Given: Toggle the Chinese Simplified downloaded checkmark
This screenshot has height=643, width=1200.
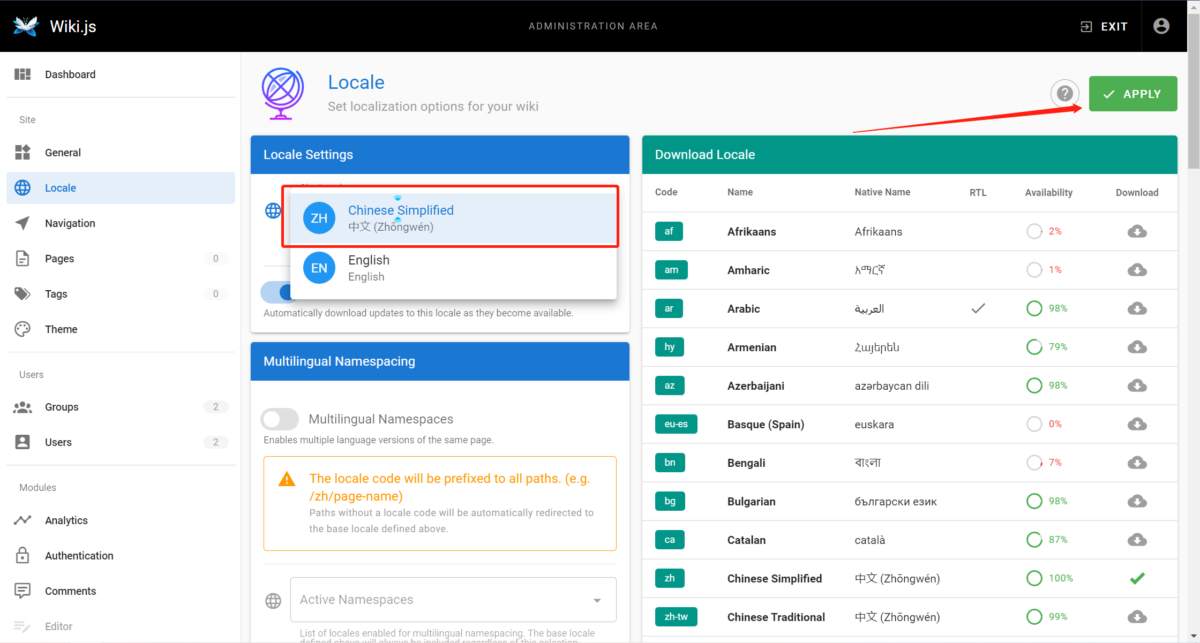Looking at the screenshot, I should click(1137, 578).
